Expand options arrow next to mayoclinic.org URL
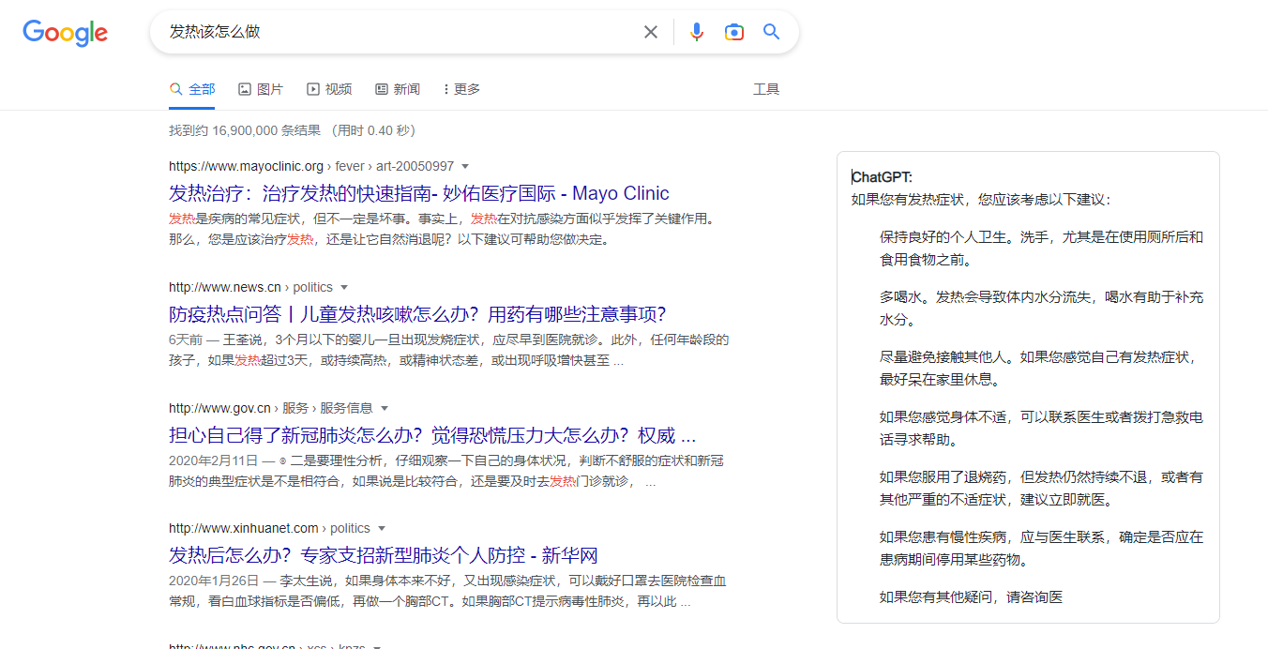 465,167
